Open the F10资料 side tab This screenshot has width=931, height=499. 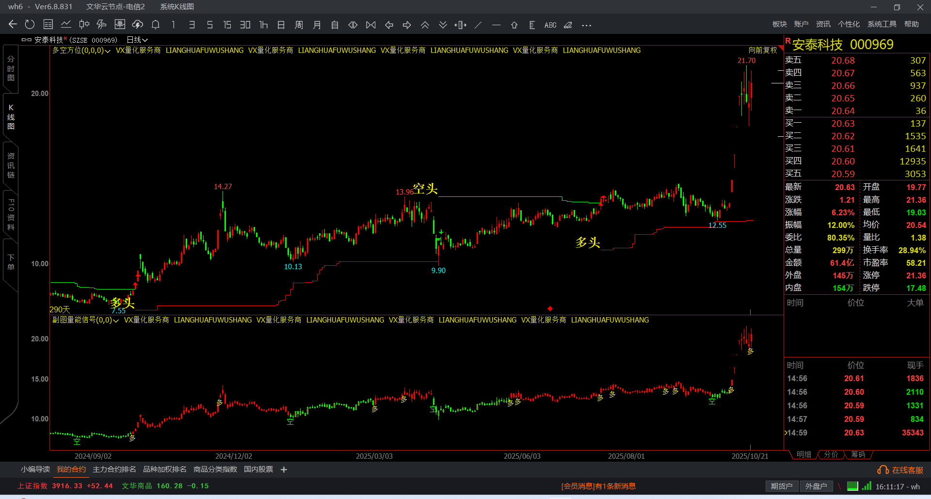(x=11, y=214)
